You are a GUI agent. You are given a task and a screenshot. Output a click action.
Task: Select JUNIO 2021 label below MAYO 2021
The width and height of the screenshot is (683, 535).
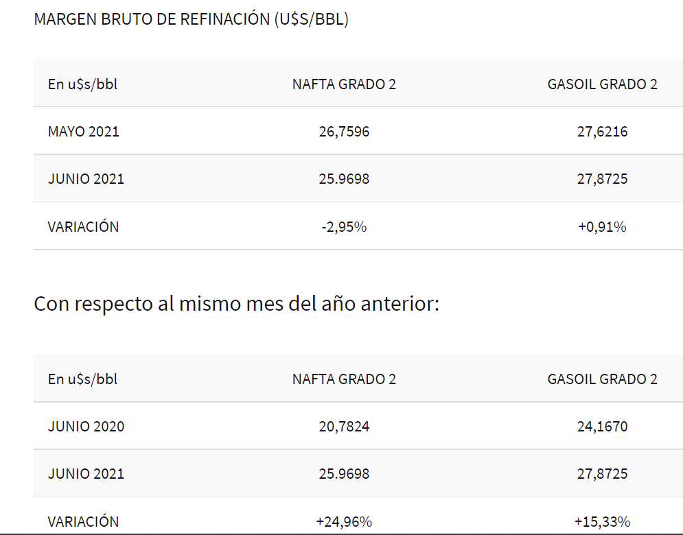[86, 179]
